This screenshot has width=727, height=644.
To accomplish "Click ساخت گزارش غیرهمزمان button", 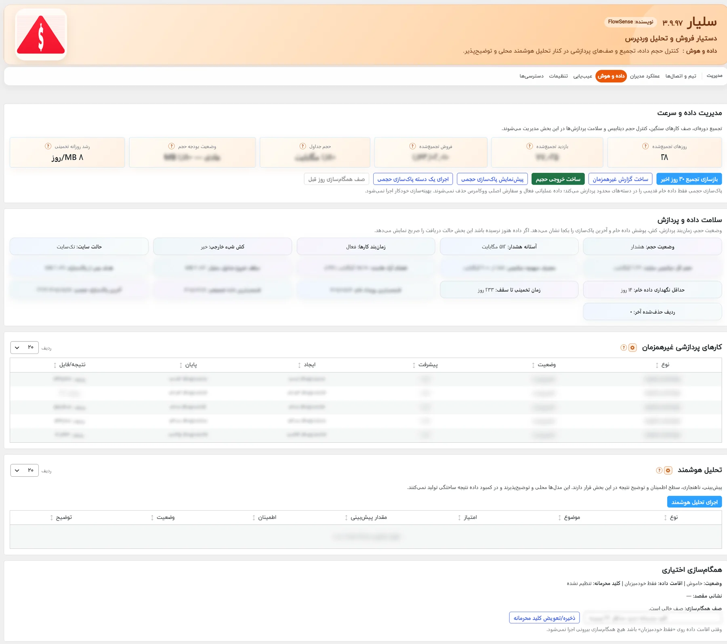I will (620, 179).
